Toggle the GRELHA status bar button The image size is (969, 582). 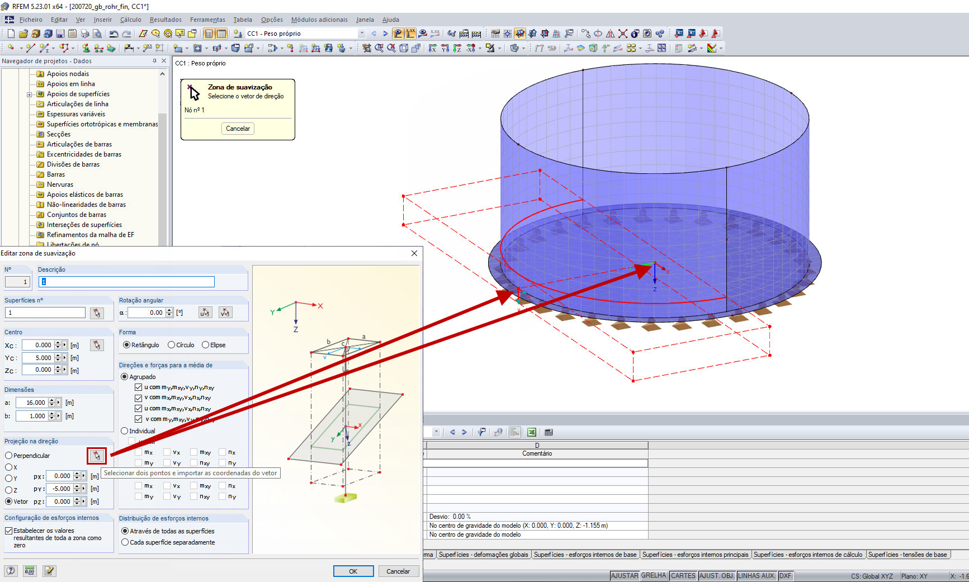point(654,576)
